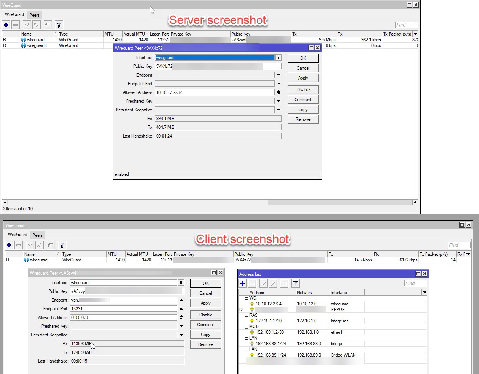Click the Allowed Address stepper arrows in the server dialog
This screenshot has height=374, width=479.
click(279, 92)
